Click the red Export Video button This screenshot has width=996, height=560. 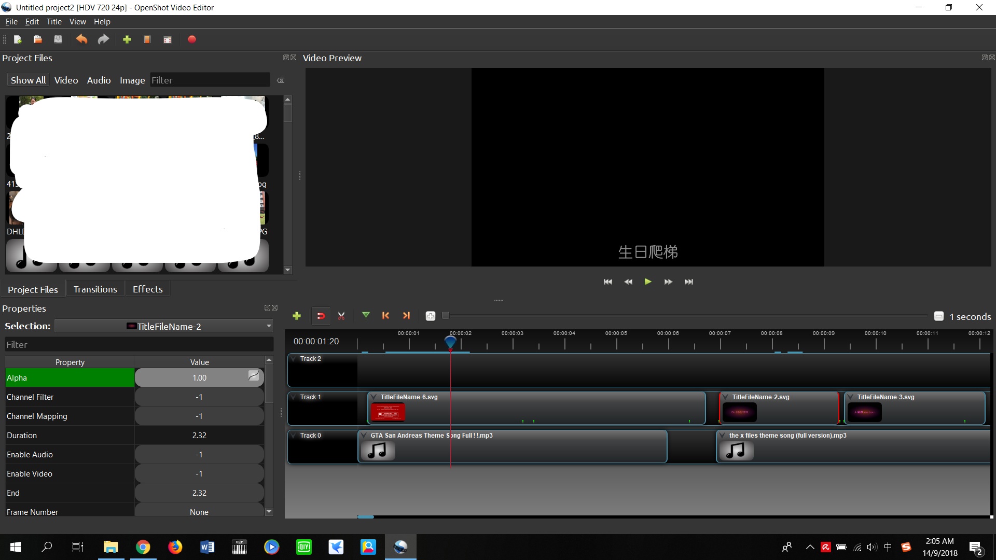coord(192,39)
